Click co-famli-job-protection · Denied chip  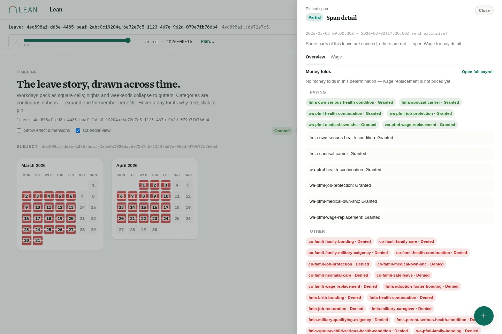pos(339,264)
